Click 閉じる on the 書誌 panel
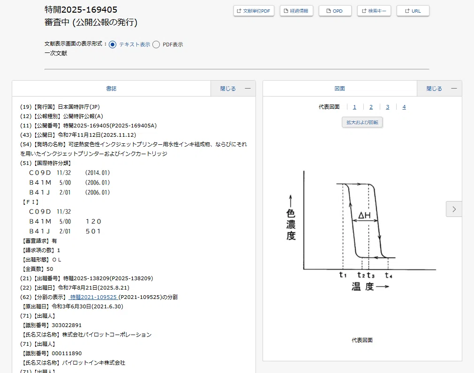The width and height of the screenshot is (474, 373). [x=228, y=89]
